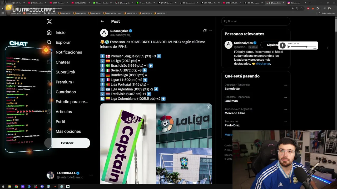Open the Windows Start menu

coord(3,187)
